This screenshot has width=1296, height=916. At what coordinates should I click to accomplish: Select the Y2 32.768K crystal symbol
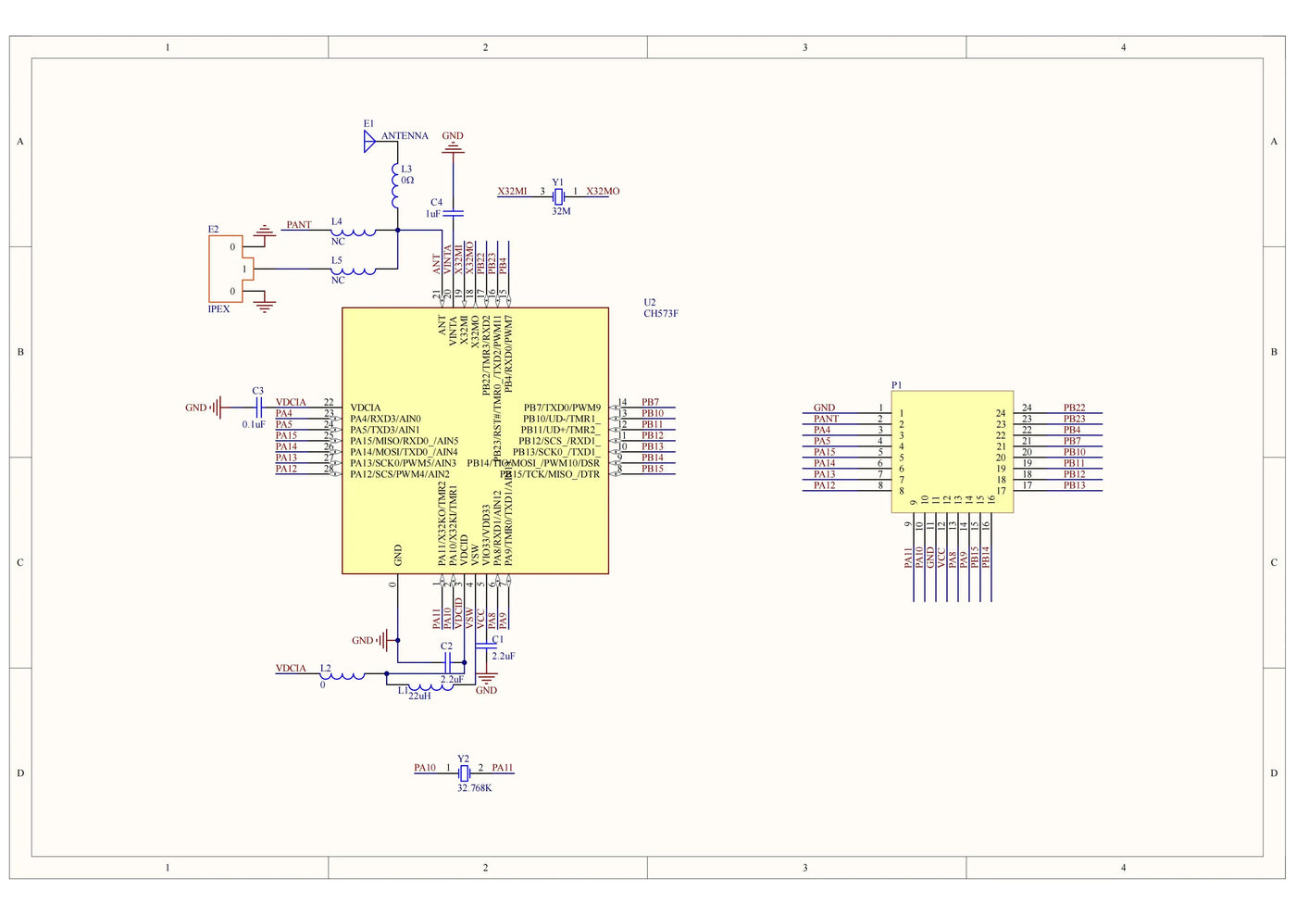point(464,772)
